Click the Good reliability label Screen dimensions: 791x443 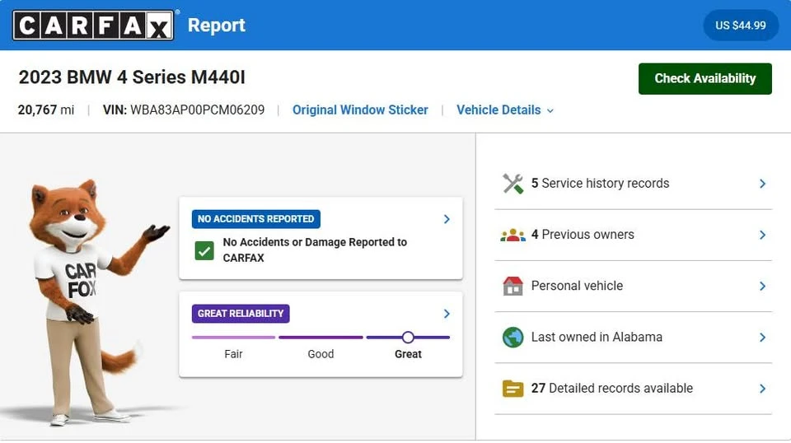(321, 354)
